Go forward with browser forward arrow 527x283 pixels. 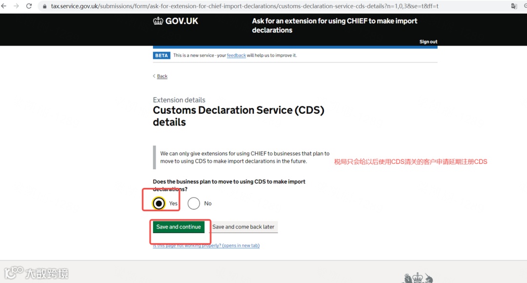click(16, 6)
